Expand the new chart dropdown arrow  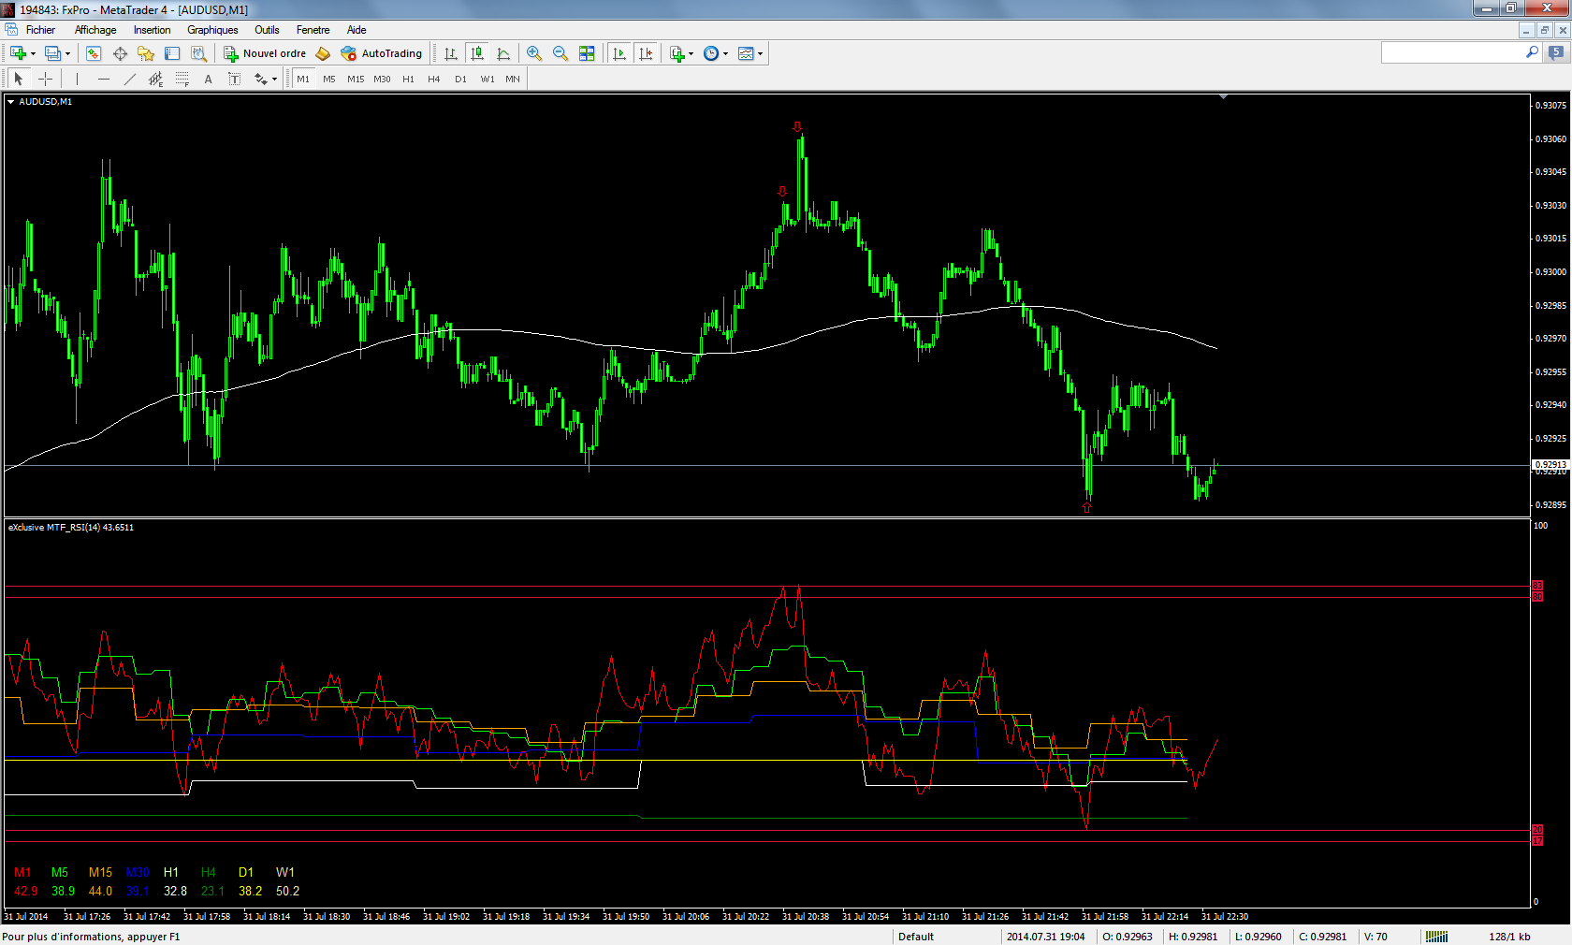point(33,53)
